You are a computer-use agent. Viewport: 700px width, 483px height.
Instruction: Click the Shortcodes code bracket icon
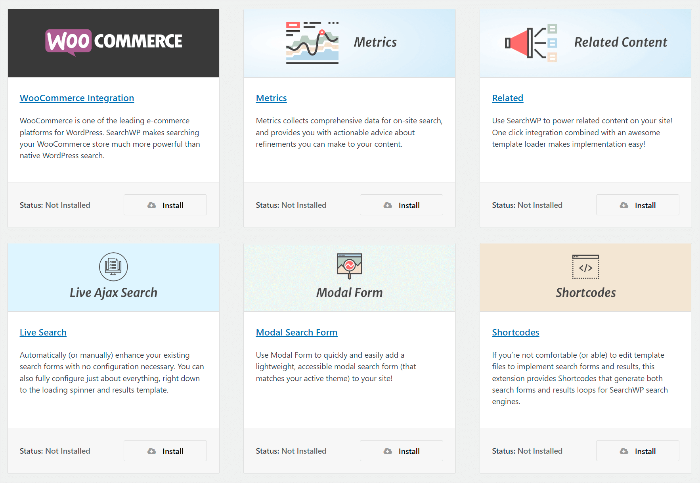point(585,267)
